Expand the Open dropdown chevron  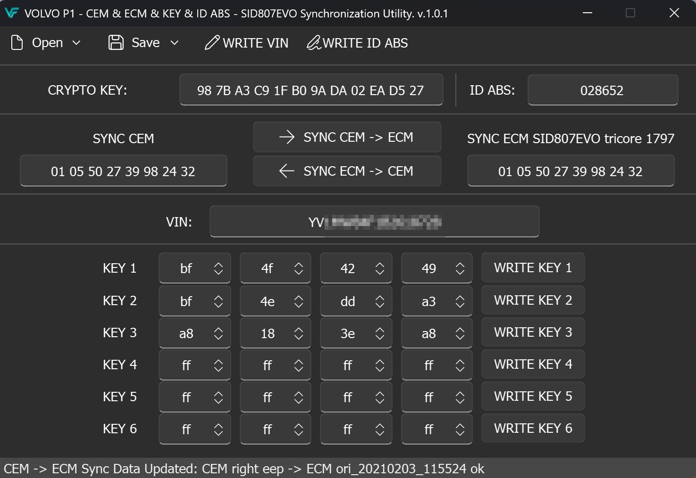click(76, 43)
